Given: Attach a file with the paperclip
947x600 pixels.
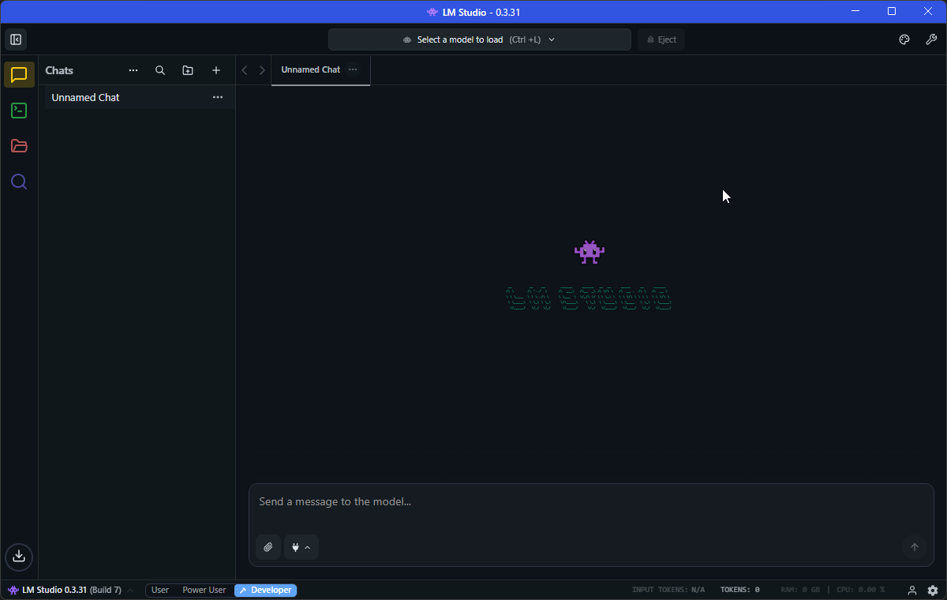Looking at the screenshot, I should 268,547.
